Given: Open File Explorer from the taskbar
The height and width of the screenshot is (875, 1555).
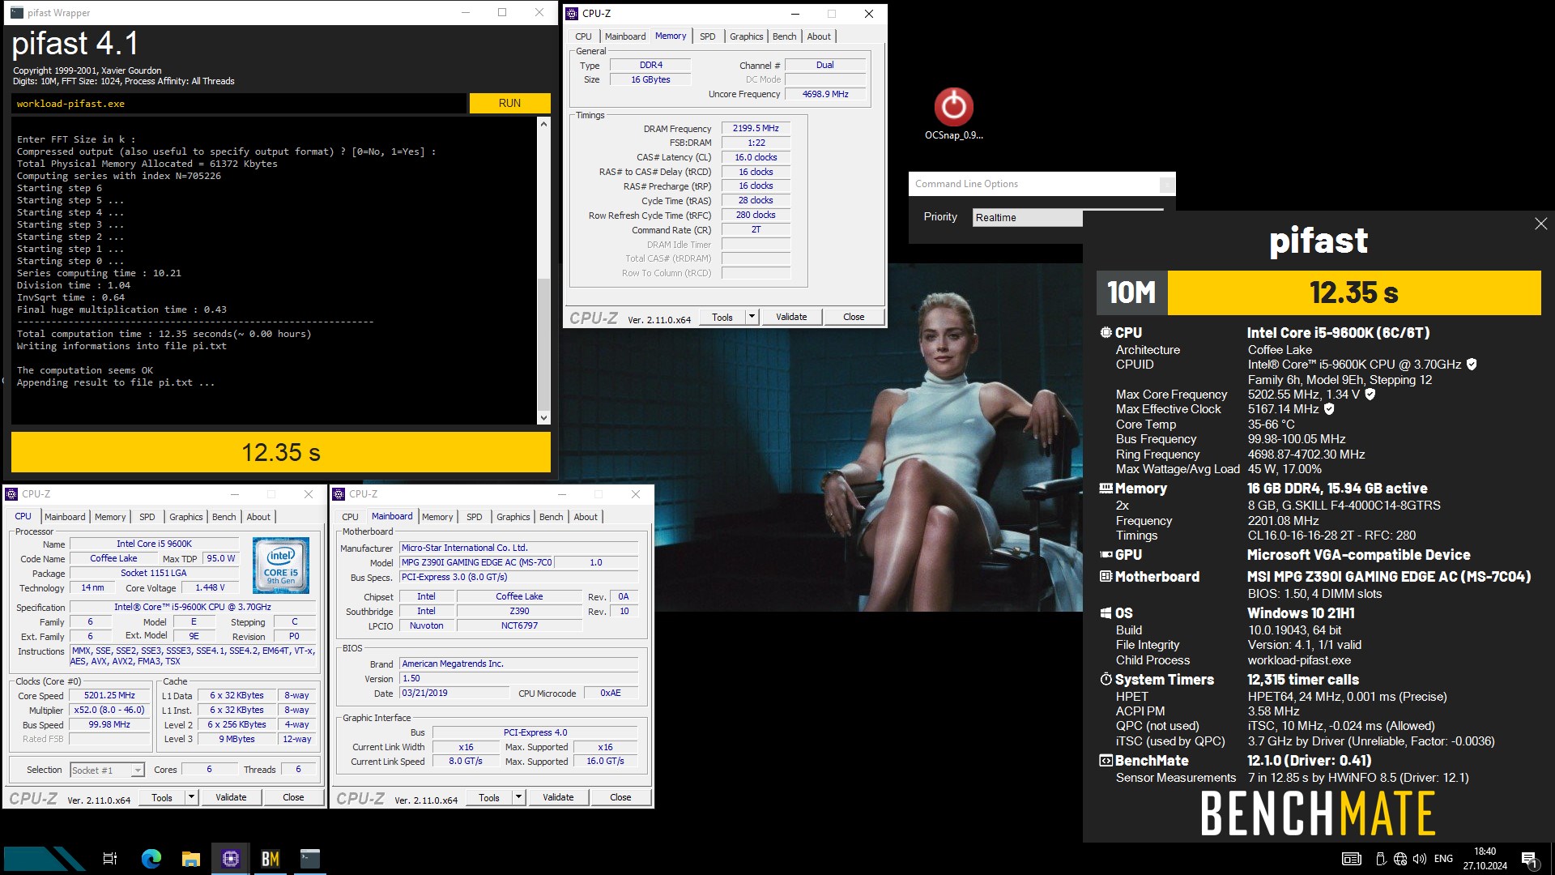Looking at the screenshot, I should pyautogui.click(x=191, y=858).
